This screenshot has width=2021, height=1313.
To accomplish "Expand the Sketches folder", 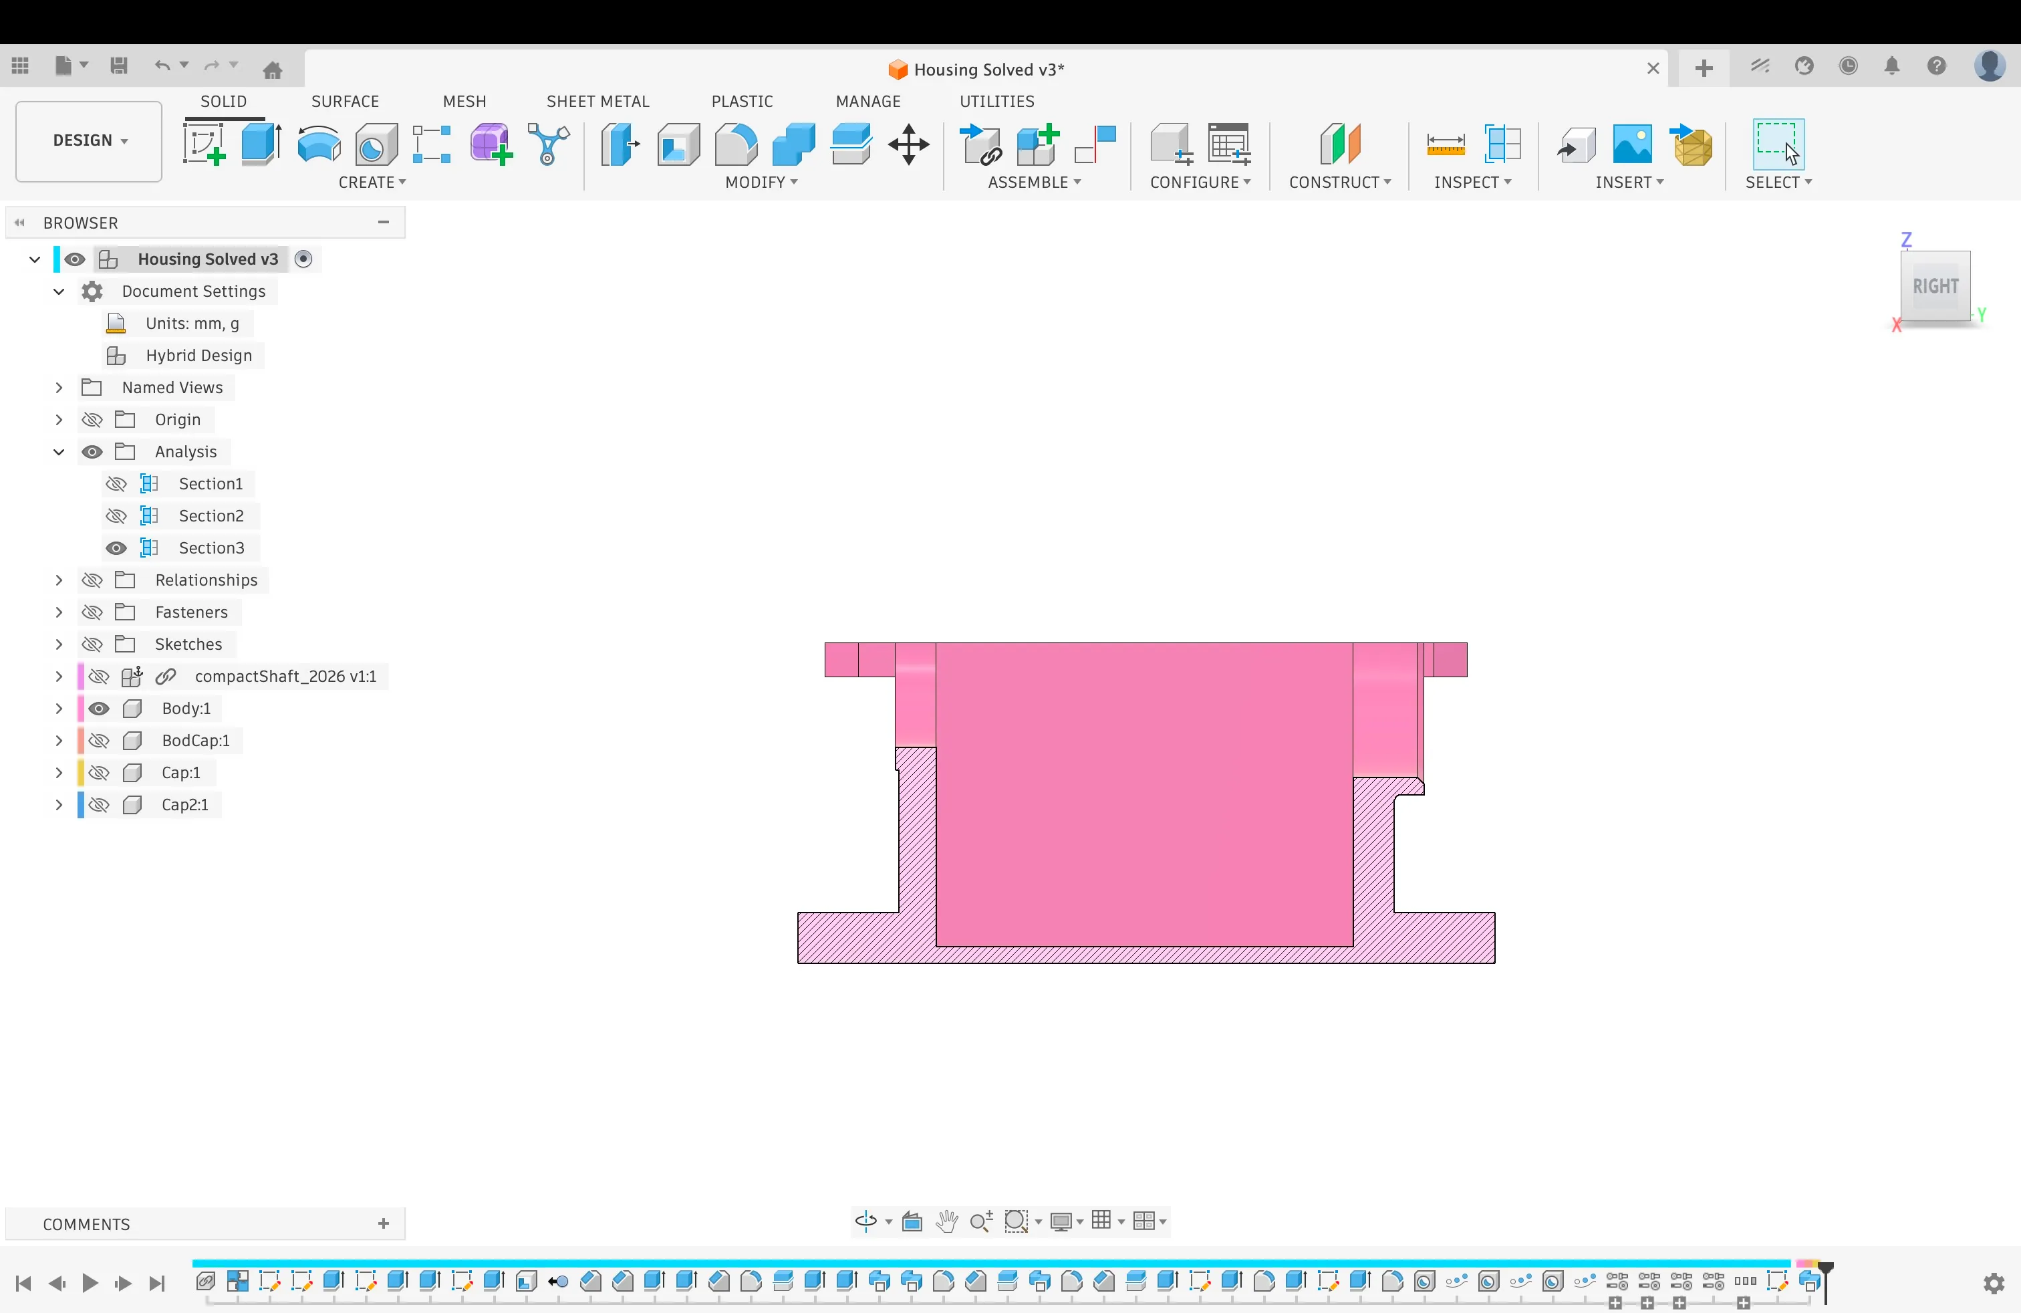I will tap(59, 644).
